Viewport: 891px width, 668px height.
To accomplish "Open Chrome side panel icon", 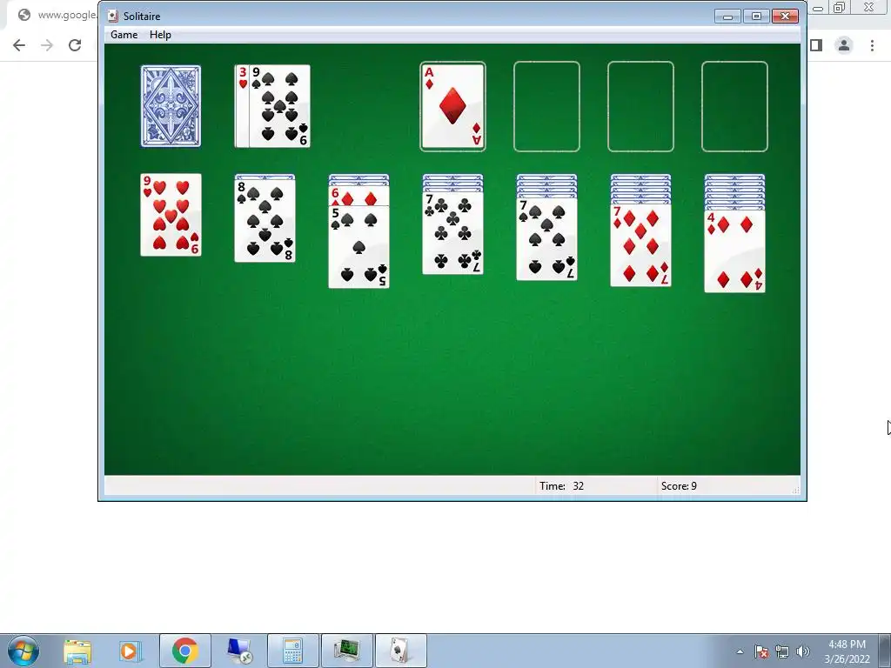I will (816, 45).
